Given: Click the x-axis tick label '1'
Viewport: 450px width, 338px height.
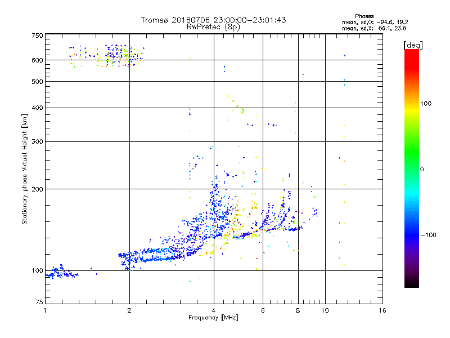Looking at the screenshot, I should click(x=45, y=310).
